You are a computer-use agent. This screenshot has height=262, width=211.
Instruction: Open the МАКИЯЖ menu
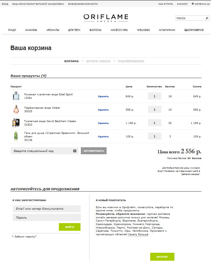(31, 30)
